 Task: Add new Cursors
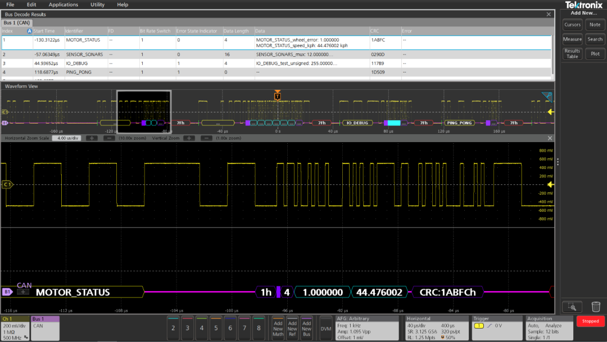[572, 25]
